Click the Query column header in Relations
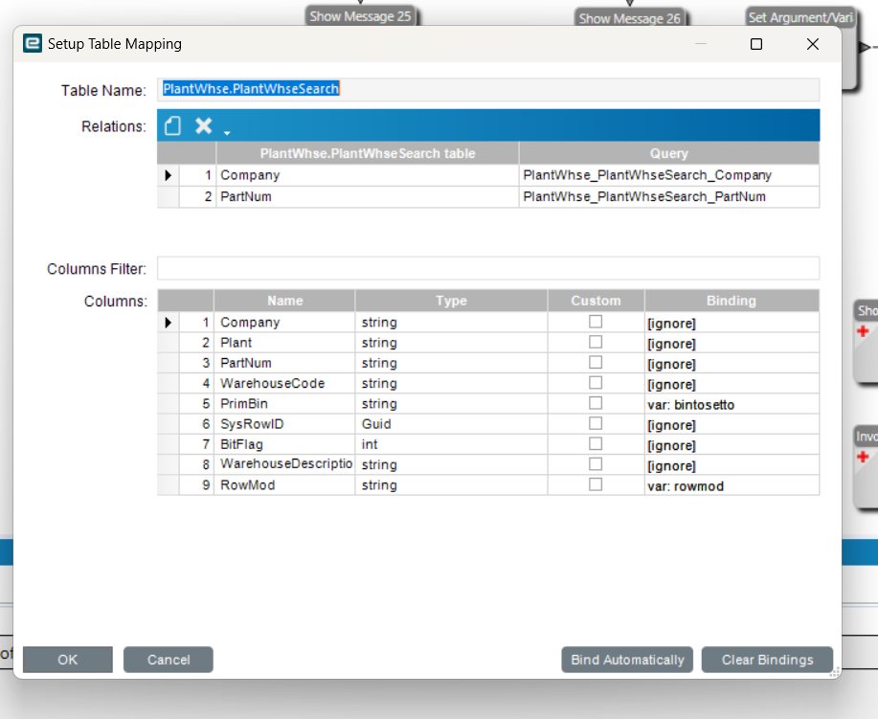This screenshot has width=878, height=719. [669, 153]
